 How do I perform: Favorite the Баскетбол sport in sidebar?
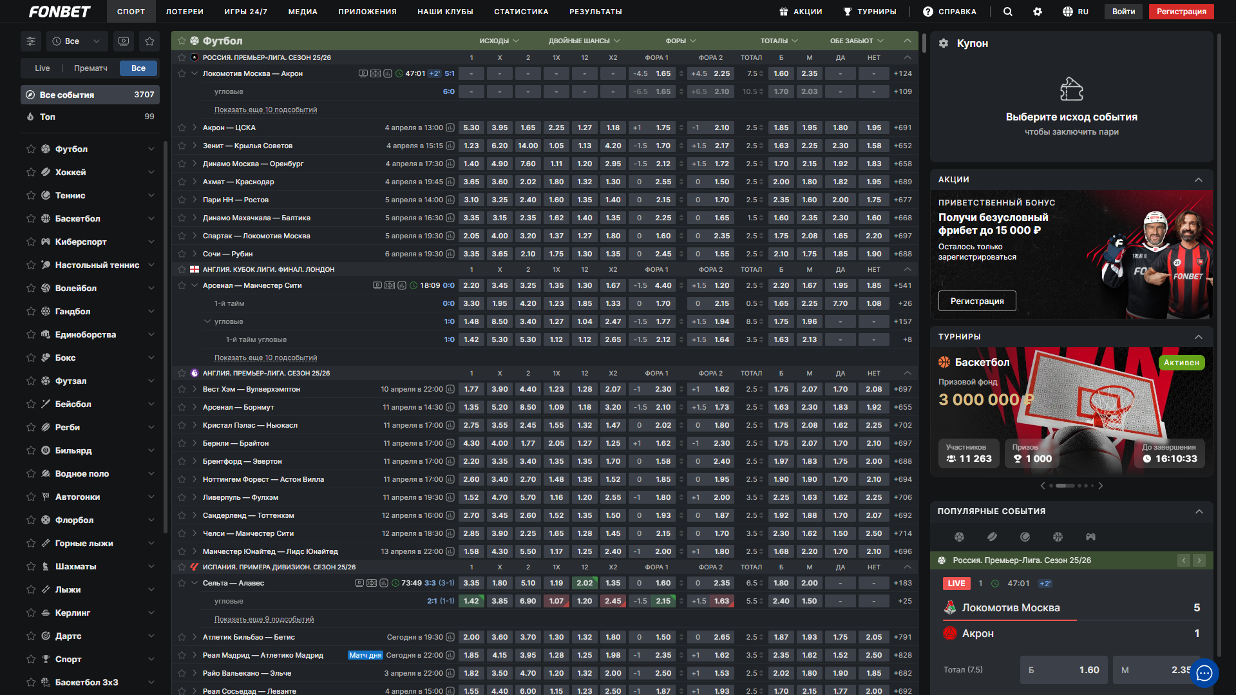[31, 218]
